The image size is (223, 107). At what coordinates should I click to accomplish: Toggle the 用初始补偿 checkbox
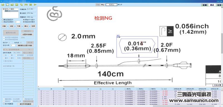tap(28, 99)
